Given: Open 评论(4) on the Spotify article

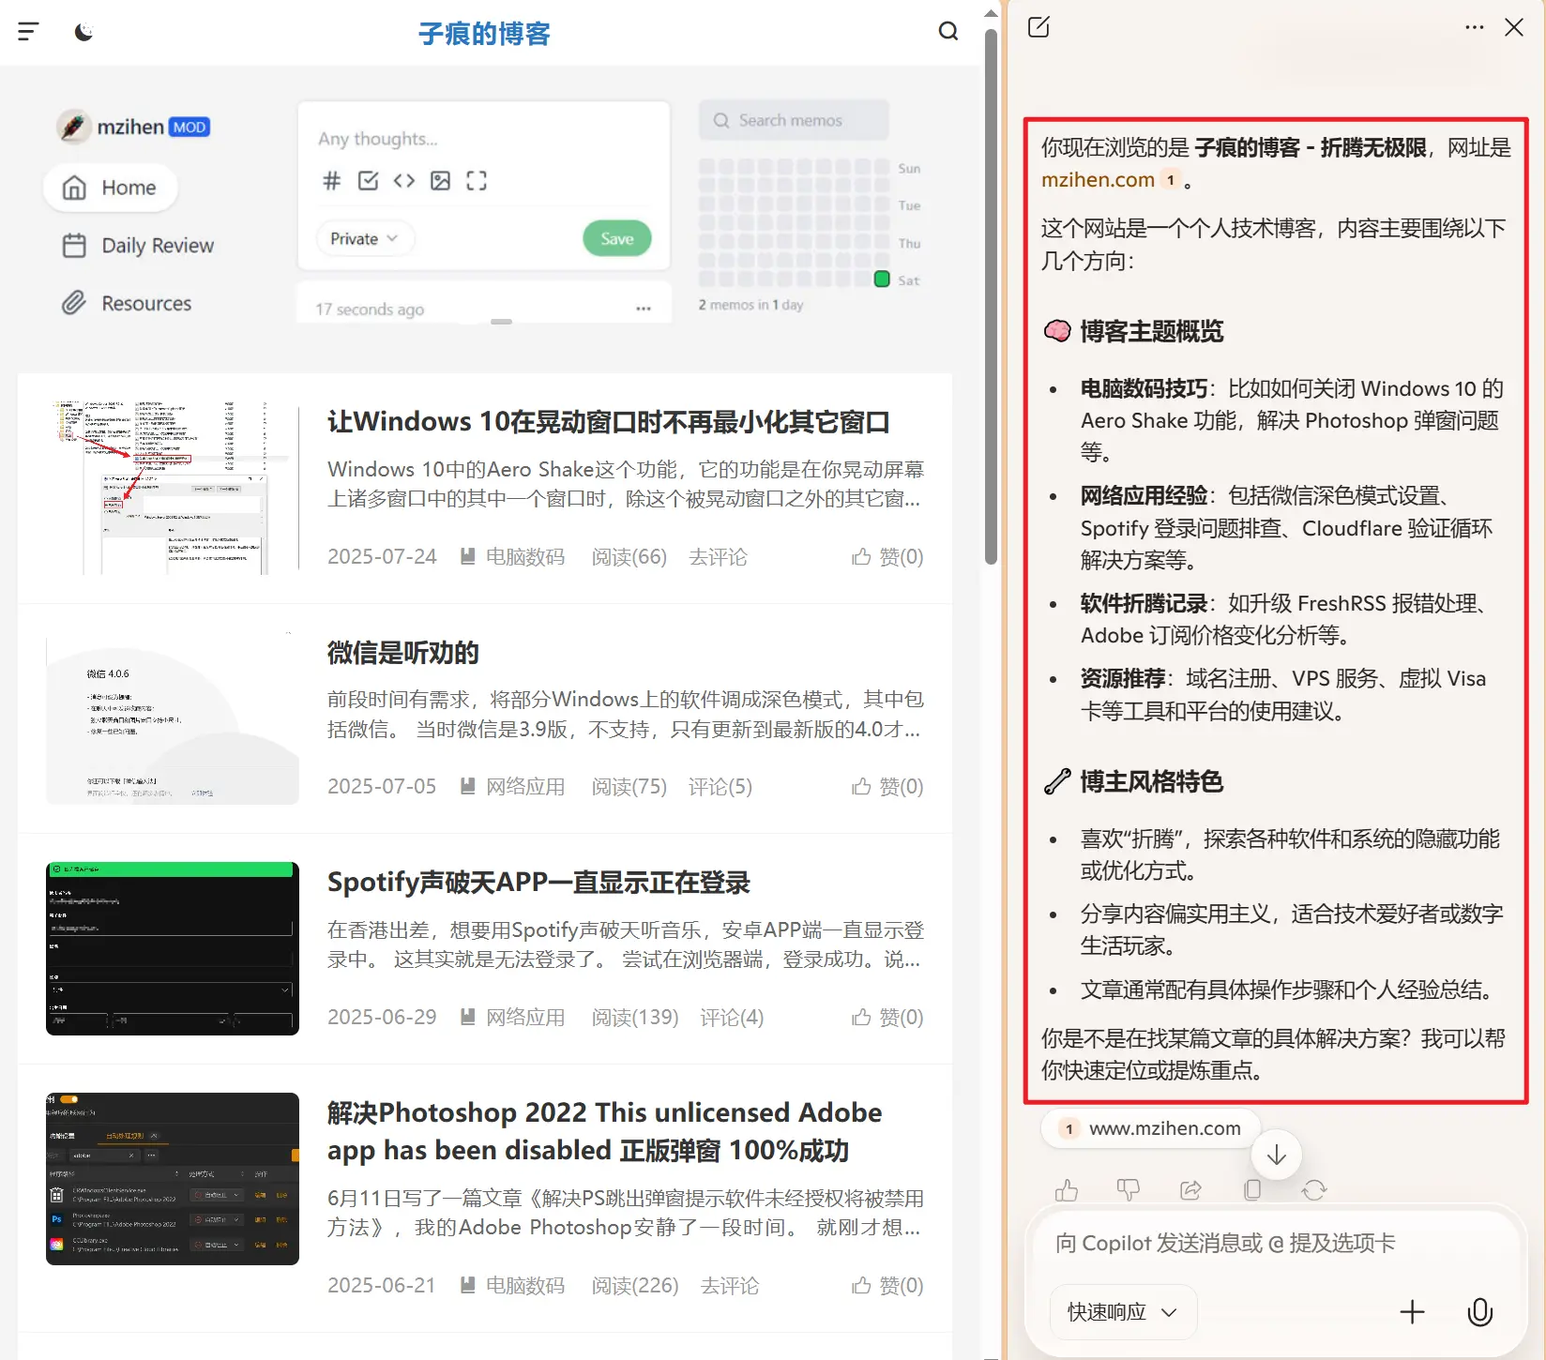Looking at the screenshot, I should [x=732, y=1018].
